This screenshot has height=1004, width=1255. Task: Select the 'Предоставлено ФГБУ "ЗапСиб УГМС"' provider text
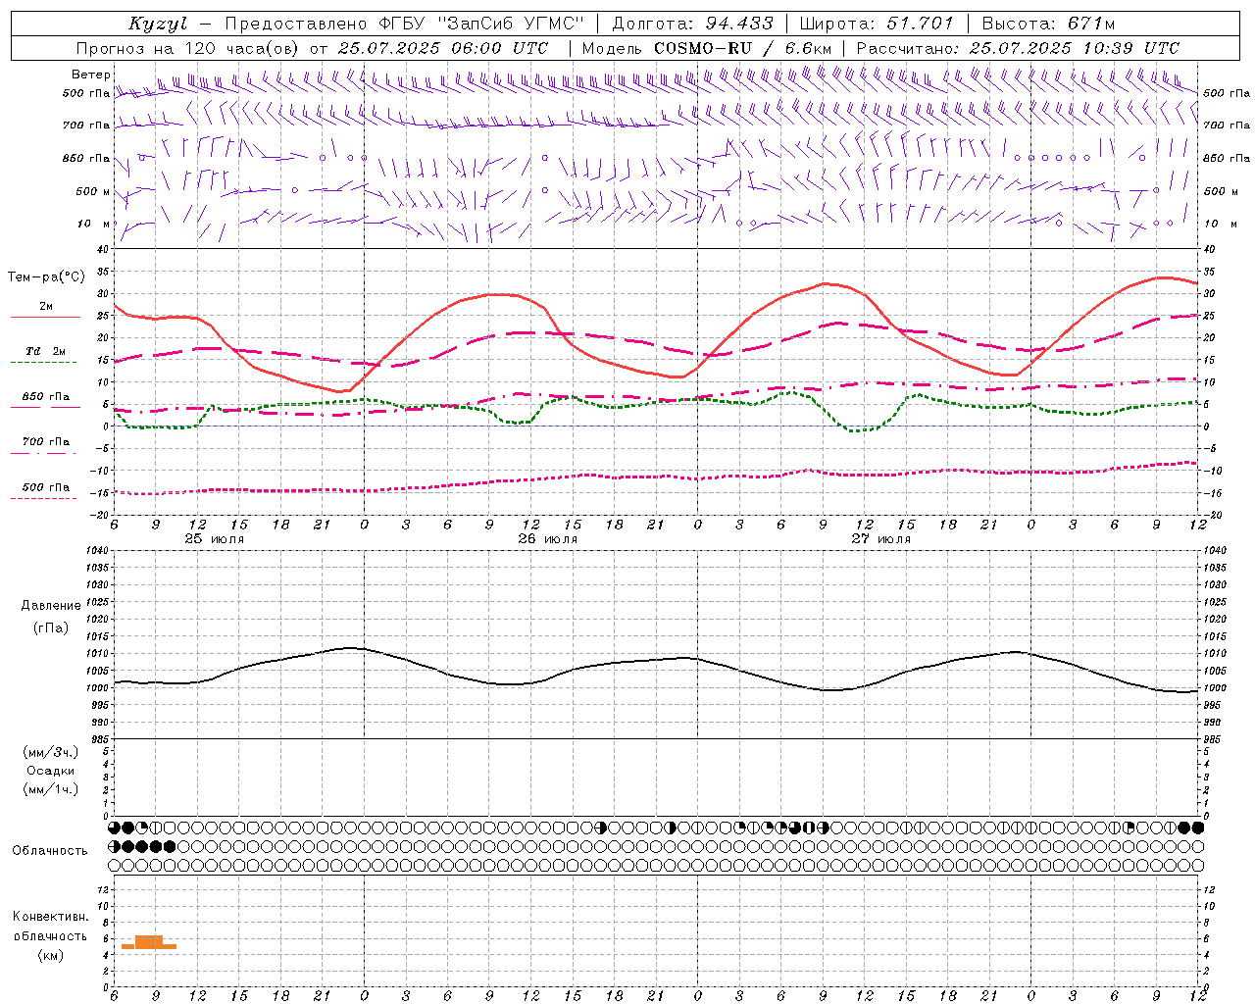(x=405, y=24)
